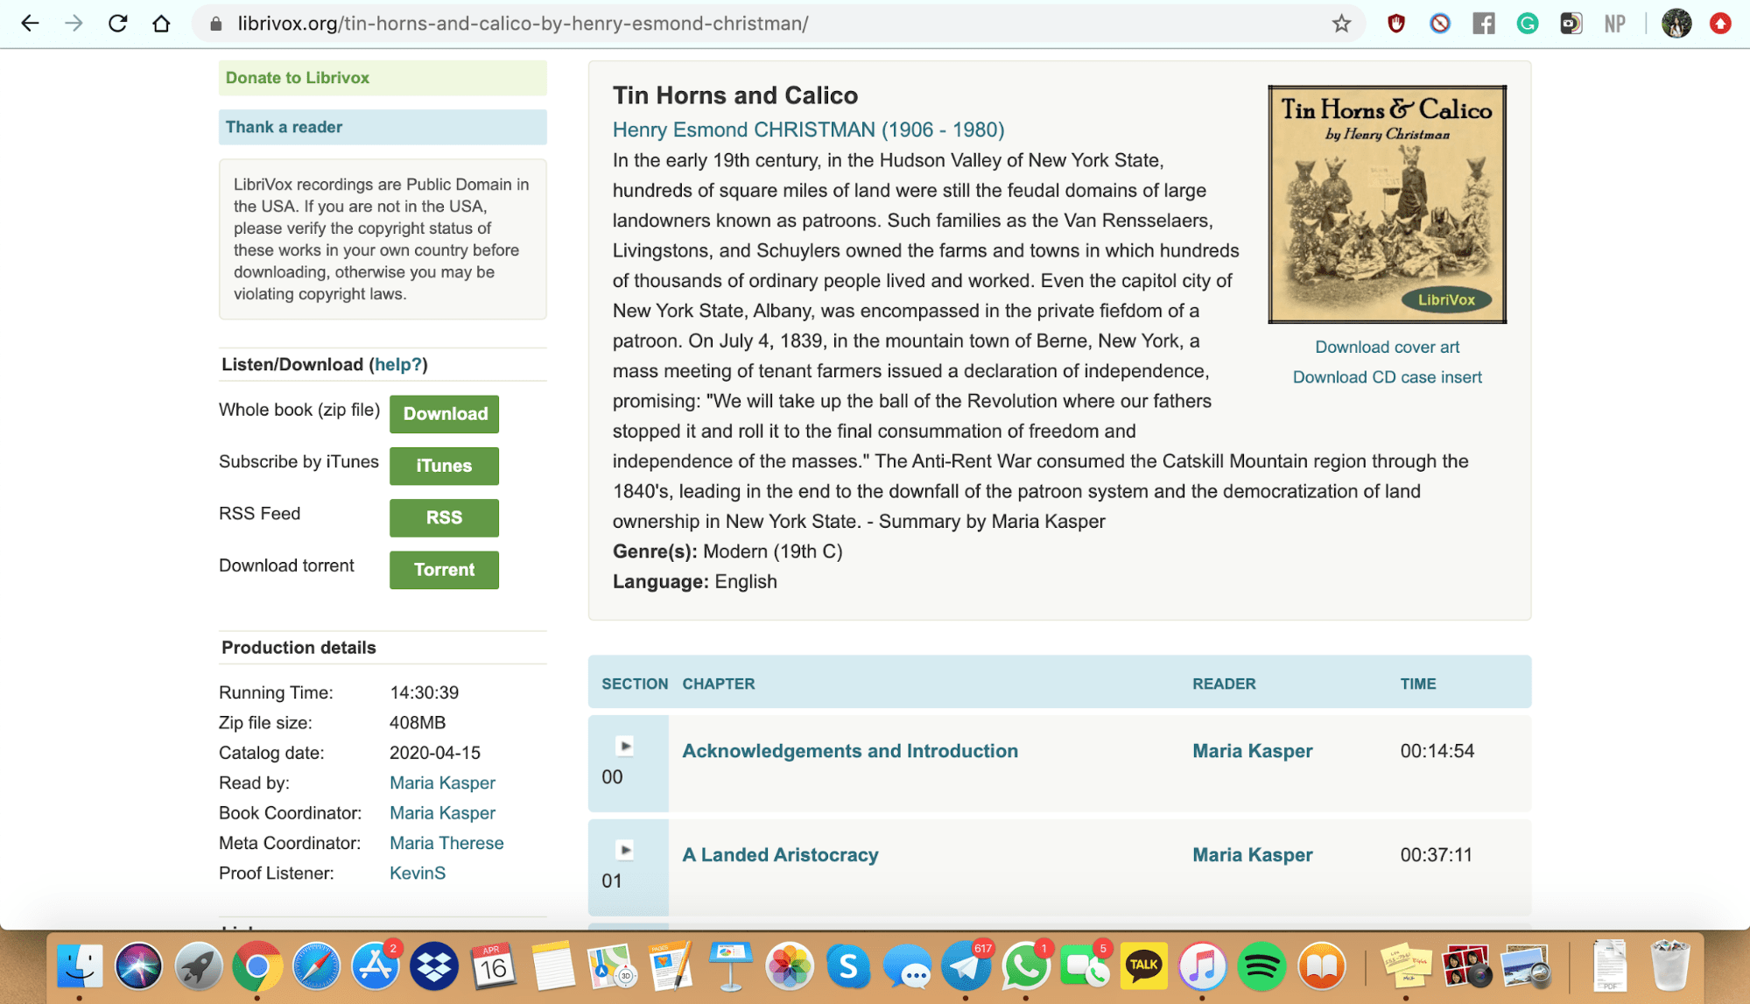This screenshot has width=1750, height=1004.
Task: Open the Grammarly extension icon
Action: tap(1528, 24)
